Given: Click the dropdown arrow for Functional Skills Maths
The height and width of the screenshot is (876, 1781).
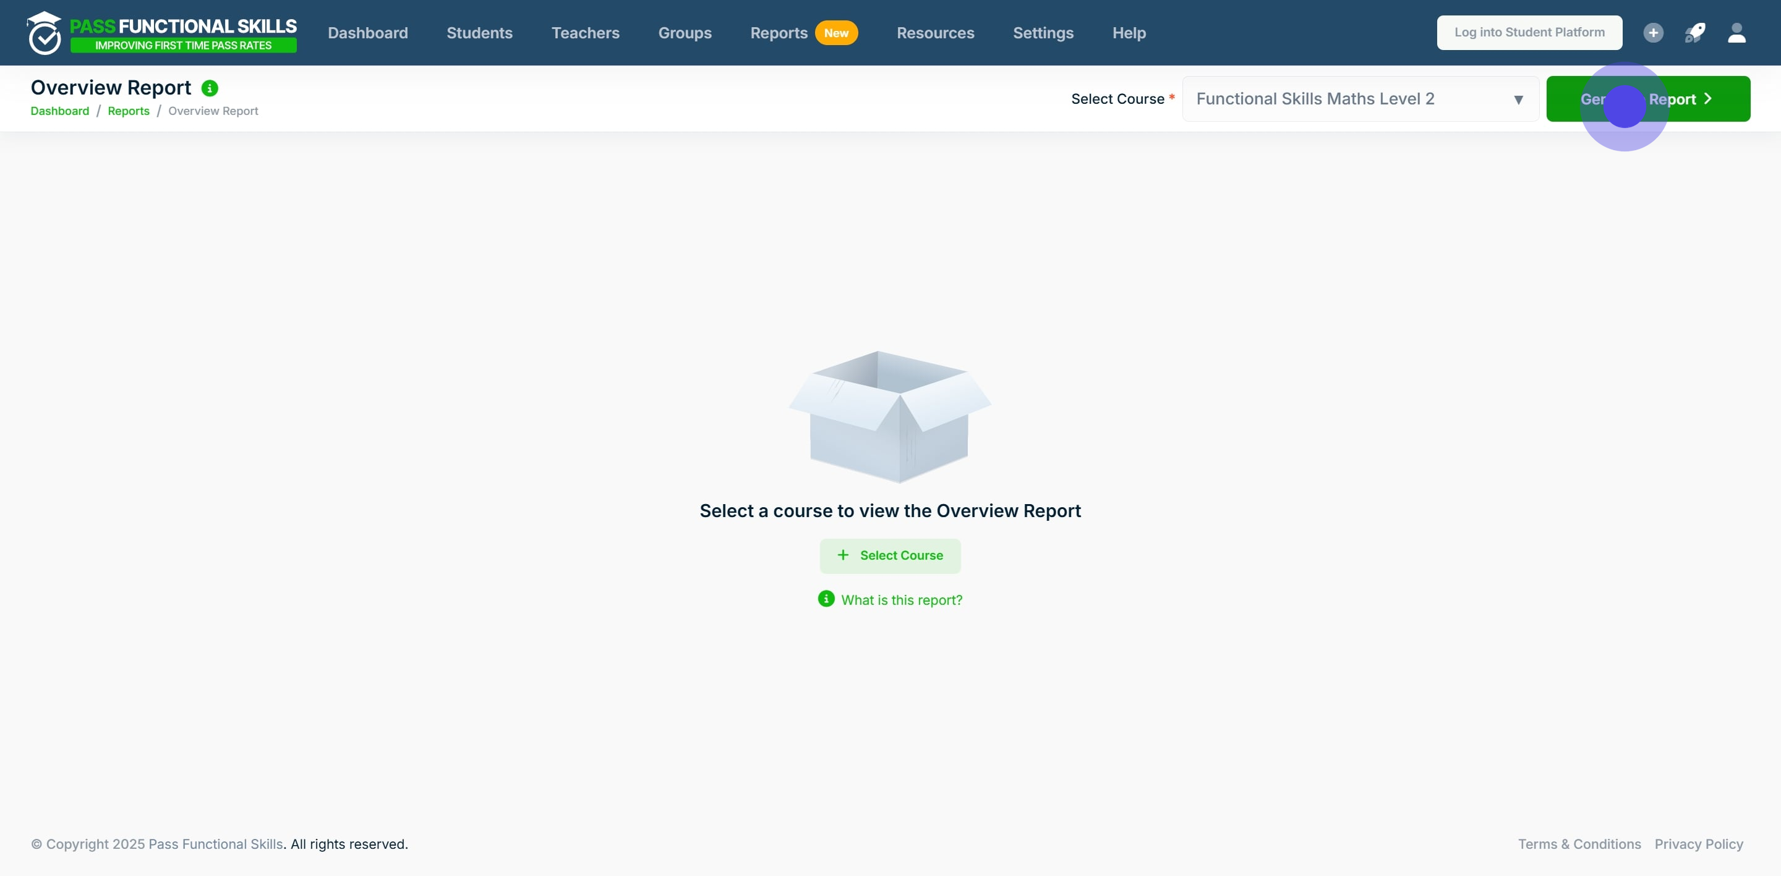Looking at the screenshot, I should point(1518,99).
